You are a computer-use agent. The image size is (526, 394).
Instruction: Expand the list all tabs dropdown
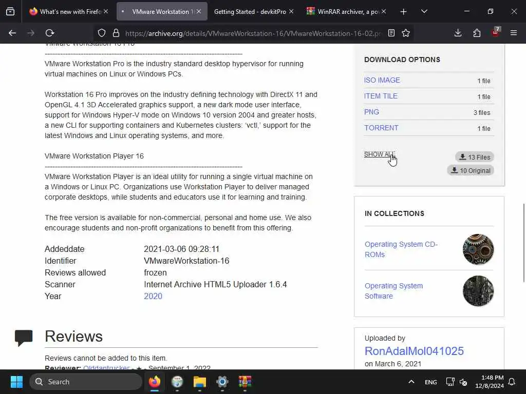(424, 12)
